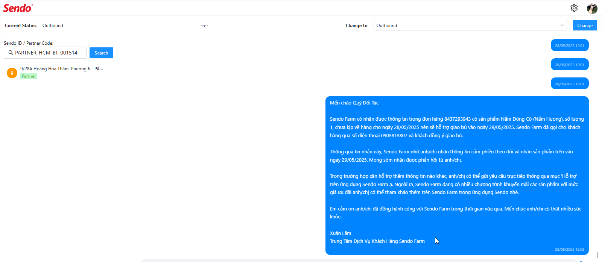Open the user profile avatar
602x262 pixels.
[x=592, y=8]
